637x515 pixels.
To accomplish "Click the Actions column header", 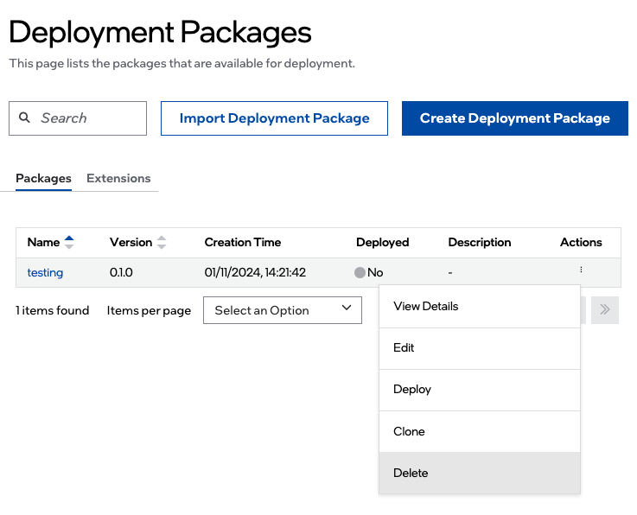I will pyautogui.click(x=581, y=243).
